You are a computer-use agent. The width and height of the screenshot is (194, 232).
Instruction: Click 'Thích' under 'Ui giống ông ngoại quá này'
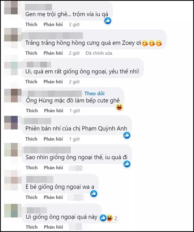[x=32, y=227]
